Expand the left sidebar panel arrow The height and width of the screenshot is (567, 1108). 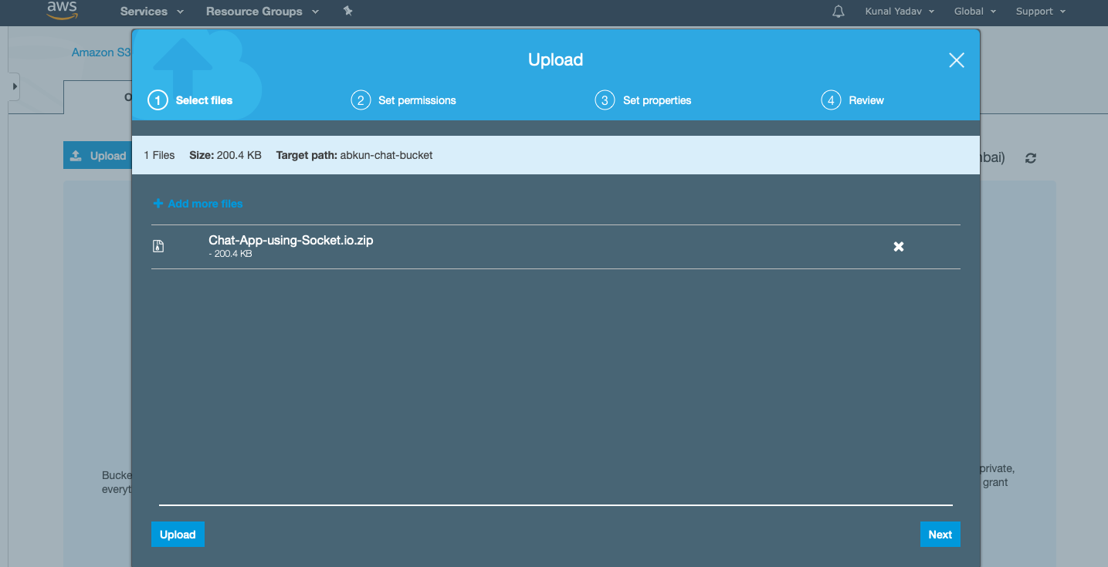pos(14,87)
